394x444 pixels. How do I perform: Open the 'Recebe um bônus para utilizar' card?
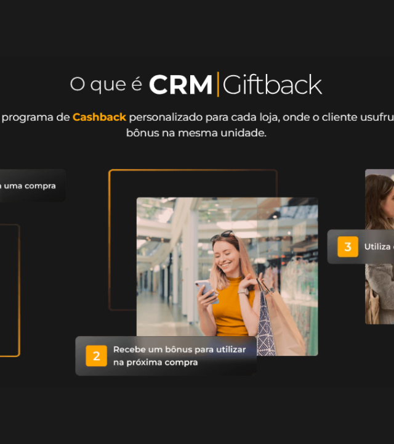pyautogui.click(x=166, y=356)
